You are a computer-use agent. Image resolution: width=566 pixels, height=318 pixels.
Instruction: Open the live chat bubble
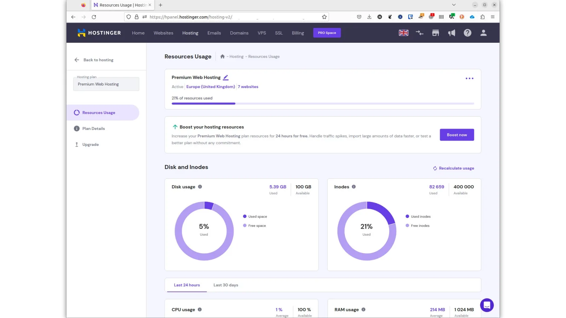[487, 305]
